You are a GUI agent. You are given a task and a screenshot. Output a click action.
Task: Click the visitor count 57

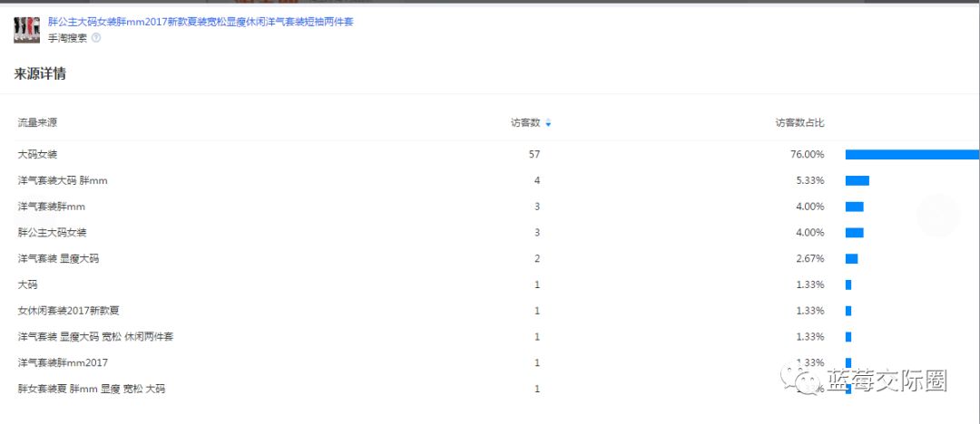click(534, 154)
